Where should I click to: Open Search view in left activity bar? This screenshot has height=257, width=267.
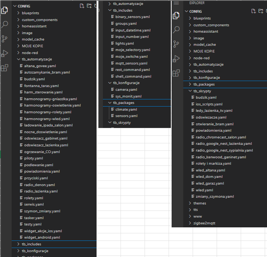(x=5, y=25)
